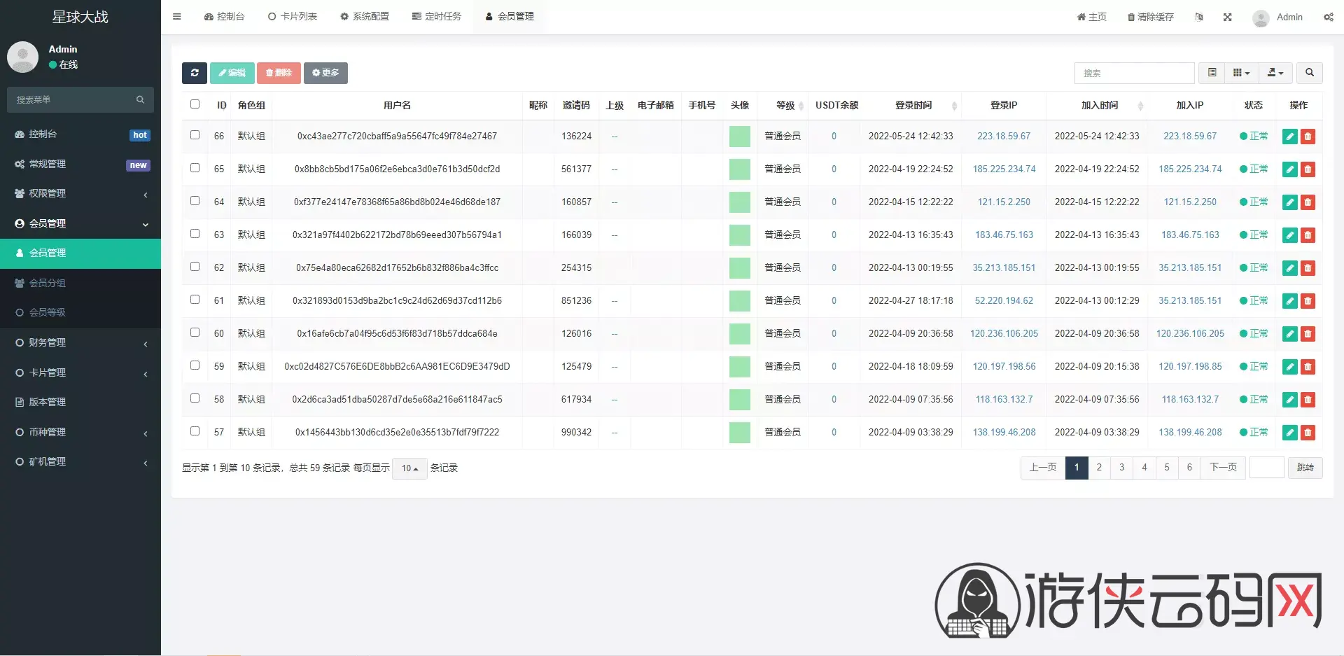Toggle table card view icon
The image size is (1344, 656).
(x=1212, y=73)
